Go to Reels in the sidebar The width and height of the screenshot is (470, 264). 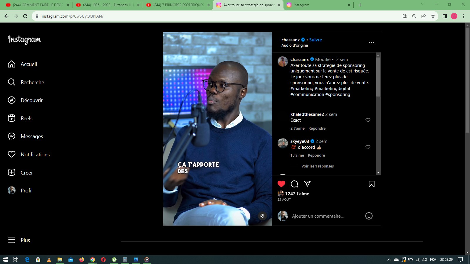pos(26,119)
